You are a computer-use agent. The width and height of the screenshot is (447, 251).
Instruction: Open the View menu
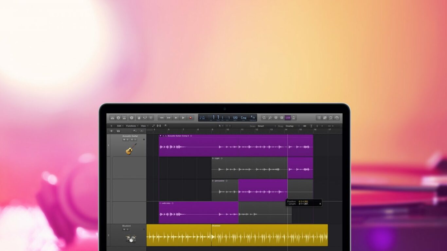pos(144,126)
